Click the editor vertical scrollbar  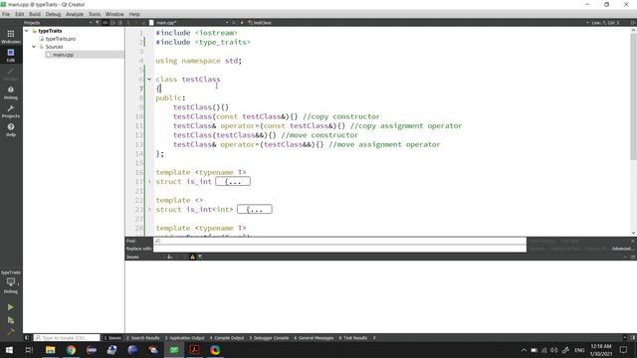click(633, 96)
